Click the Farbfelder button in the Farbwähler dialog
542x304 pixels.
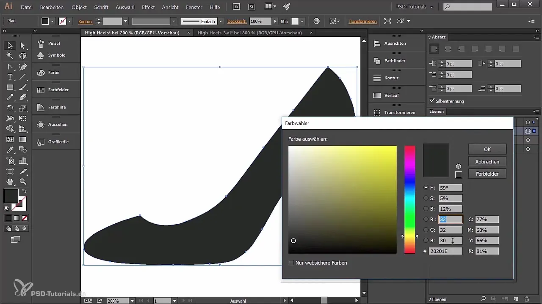tap(487, 174)
